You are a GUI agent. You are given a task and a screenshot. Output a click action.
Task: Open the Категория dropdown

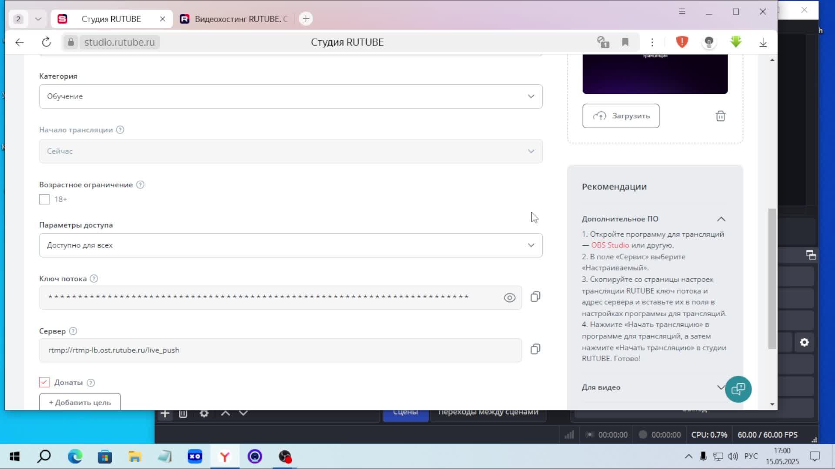coord(291,96)
